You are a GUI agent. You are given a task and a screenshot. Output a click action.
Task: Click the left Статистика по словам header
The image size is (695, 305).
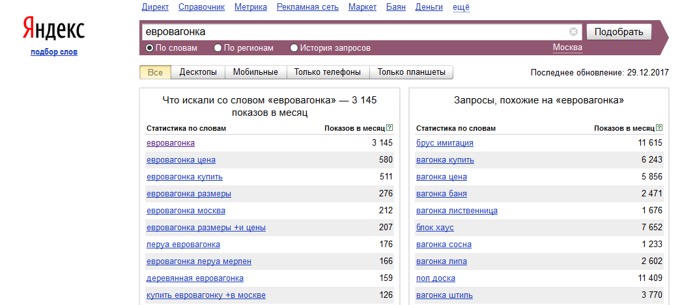(186, 128)
